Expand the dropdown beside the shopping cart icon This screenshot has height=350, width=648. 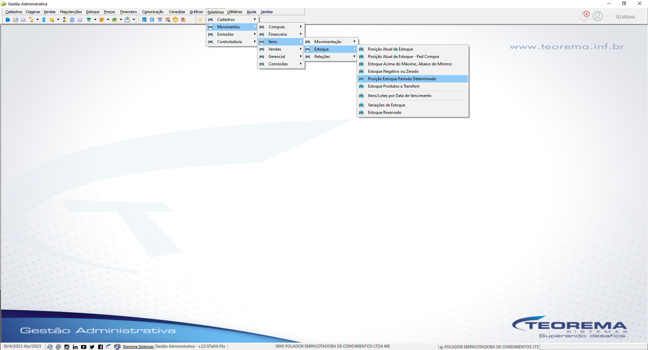[x=95, y=20]
